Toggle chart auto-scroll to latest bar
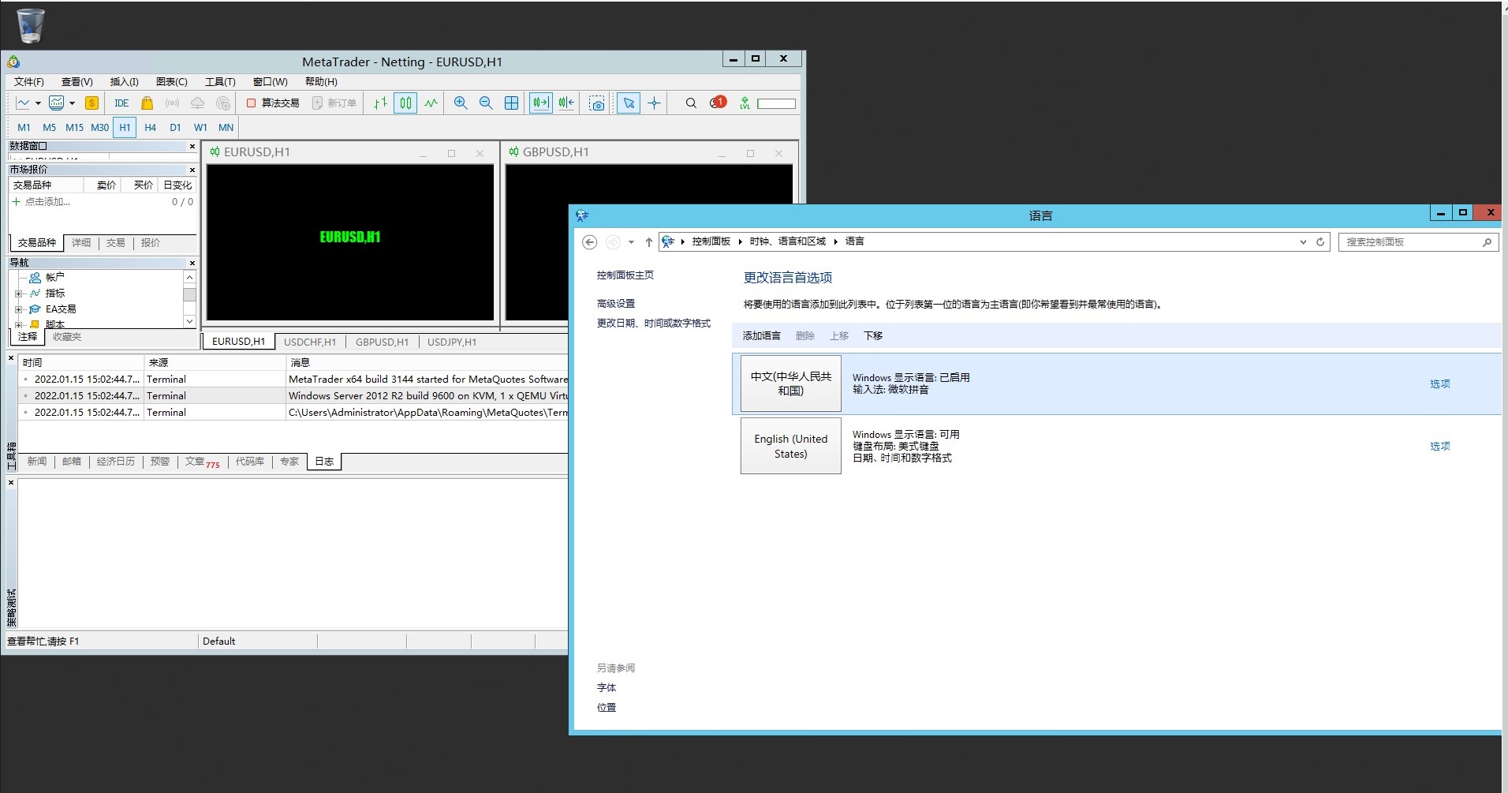This screenshot has height=793, width=1508. [x=541, y=103]
